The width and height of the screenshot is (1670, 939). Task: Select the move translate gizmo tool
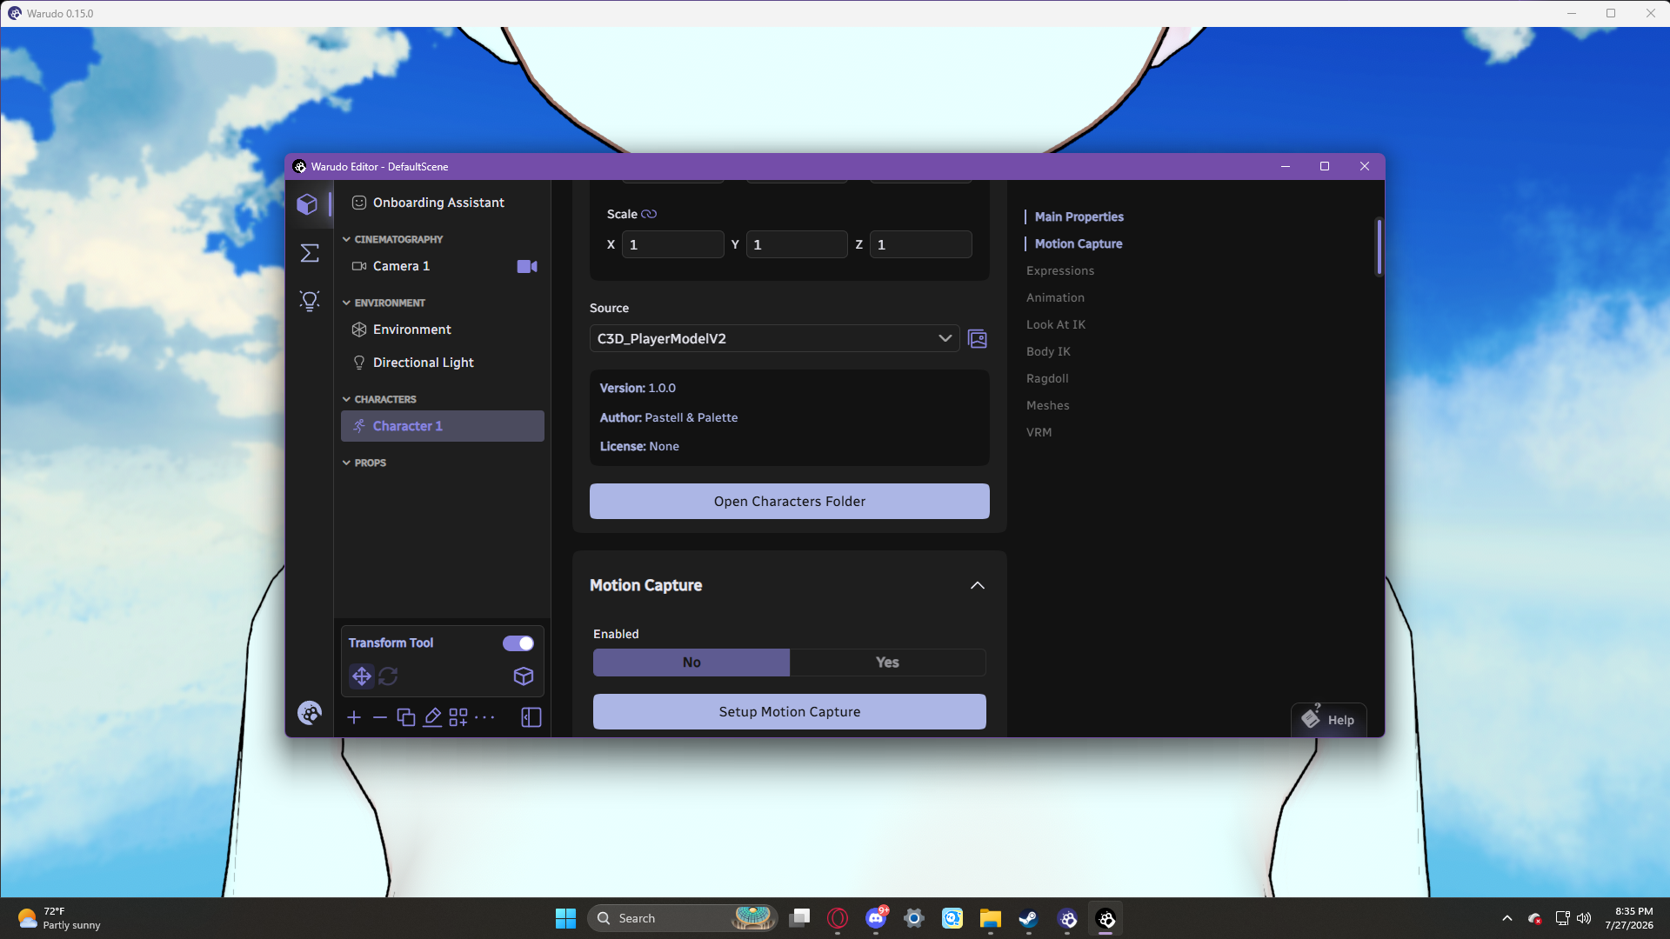[x=362, y=676]
